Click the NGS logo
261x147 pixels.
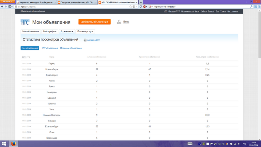[25, 22]
